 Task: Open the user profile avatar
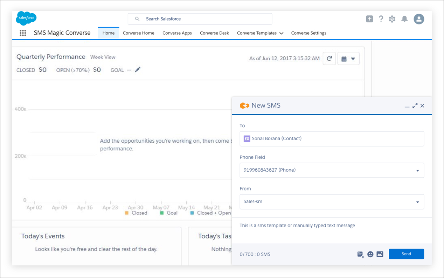419,19
